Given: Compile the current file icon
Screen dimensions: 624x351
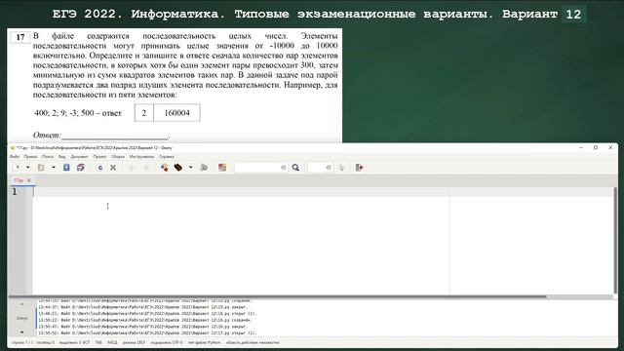Looking at the screenshot, I should (x=164, y=168).
